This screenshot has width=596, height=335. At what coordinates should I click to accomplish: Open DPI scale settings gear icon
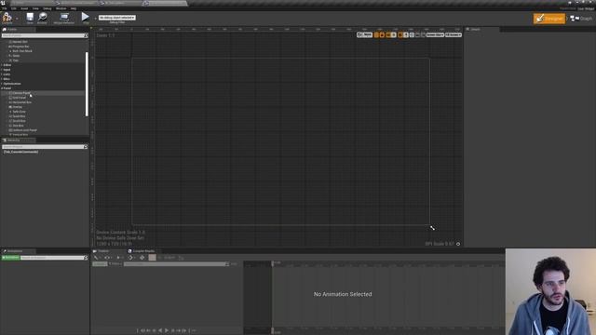pyautogui.click(x=458, y=244)
